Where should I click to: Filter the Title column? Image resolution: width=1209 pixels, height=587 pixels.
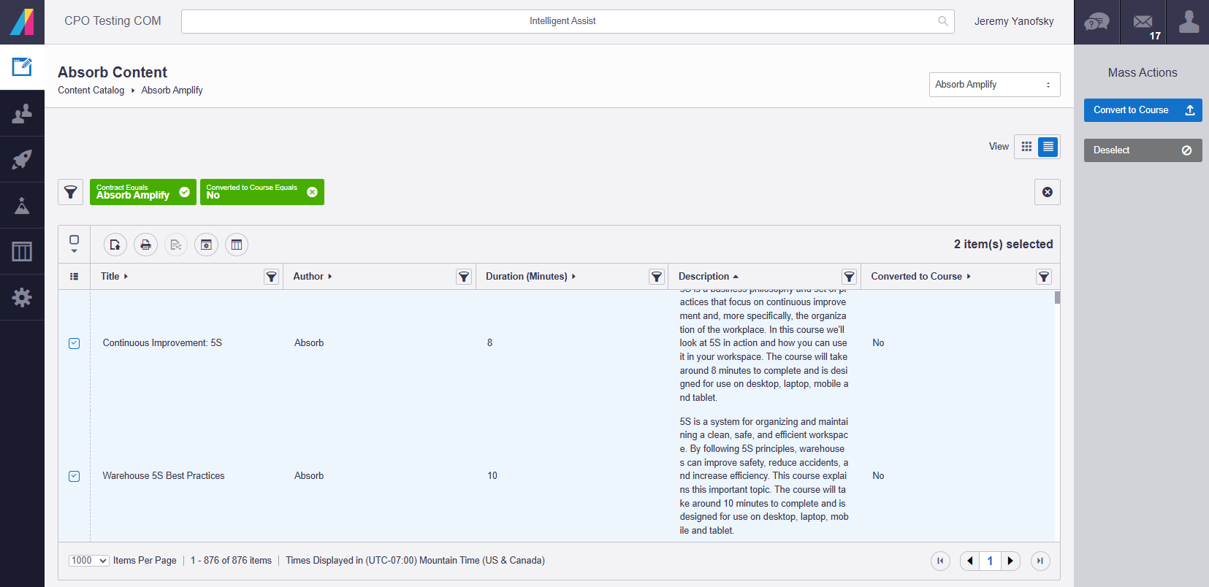coord(272,277)
